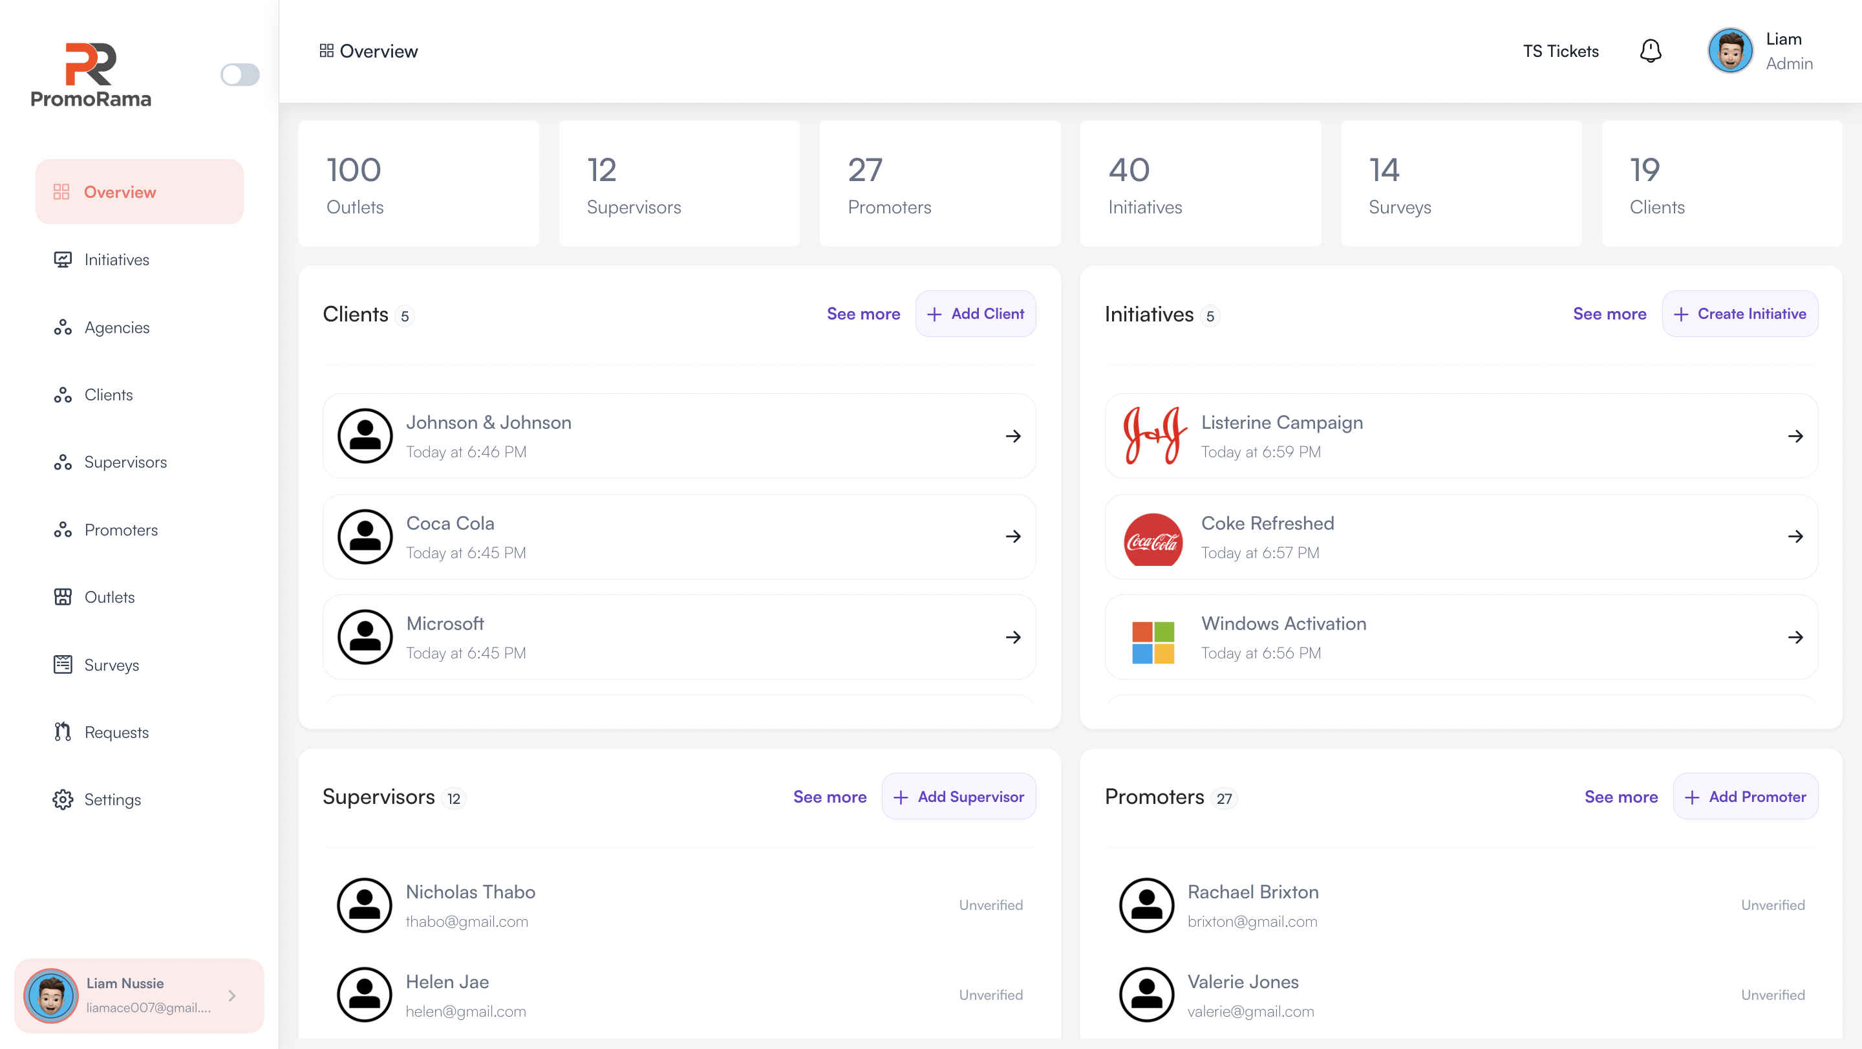This screenshot has height=1049, width=1862.
Task: Open TS Tickets link
Action: click(x=1561, y=51)
